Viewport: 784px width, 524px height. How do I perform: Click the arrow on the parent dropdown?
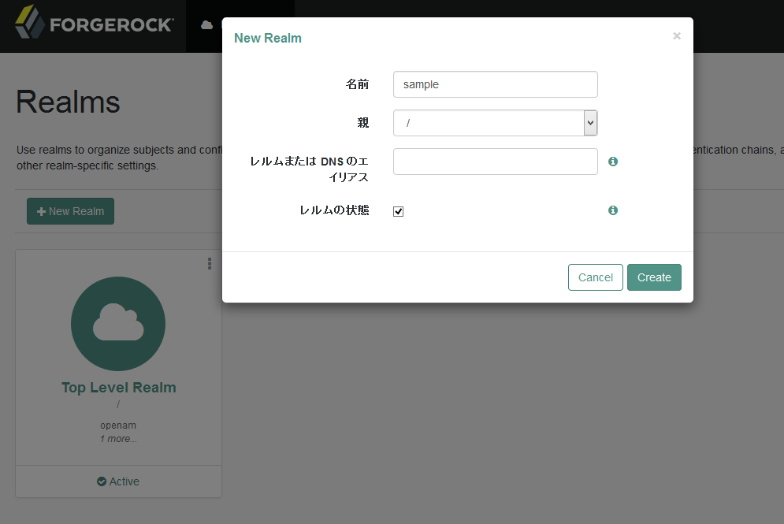pos(590,123)
